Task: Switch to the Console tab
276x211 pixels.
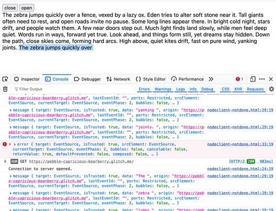Action: [x=57, y=79]
